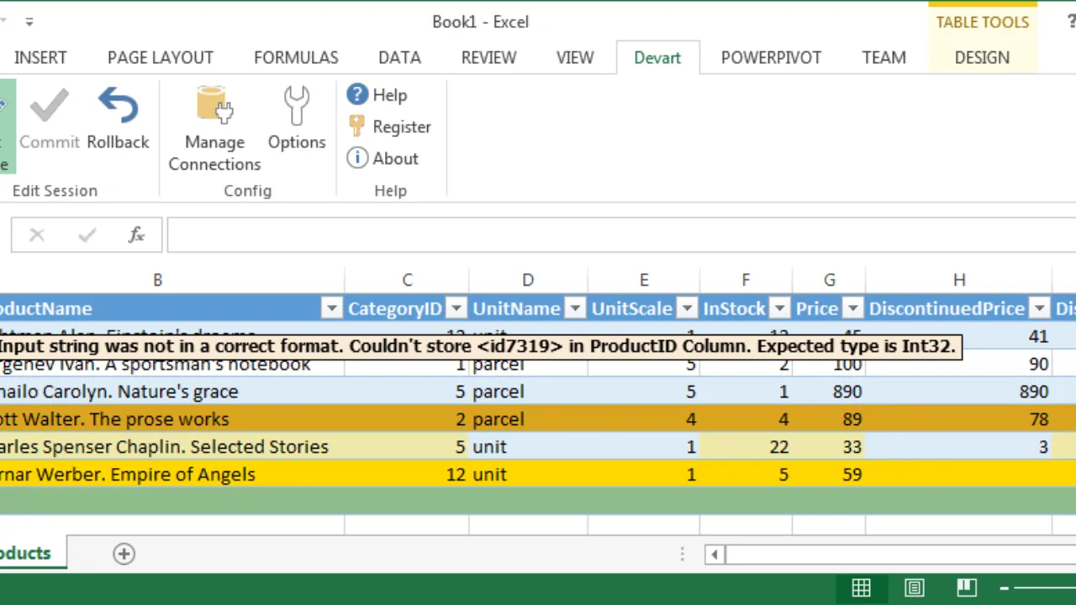Confirm formula entry with checkmark icon

tap(87, 235)
